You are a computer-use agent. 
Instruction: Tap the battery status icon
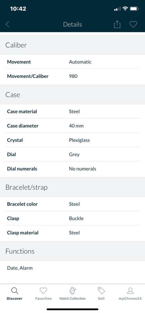coord(134,9)
